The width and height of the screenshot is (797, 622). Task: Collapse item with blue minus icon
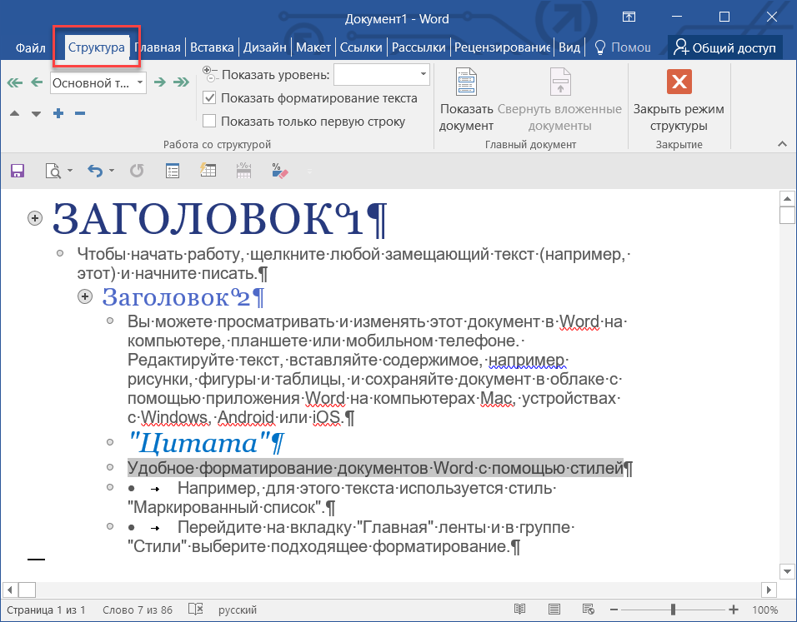pos(80,113)
